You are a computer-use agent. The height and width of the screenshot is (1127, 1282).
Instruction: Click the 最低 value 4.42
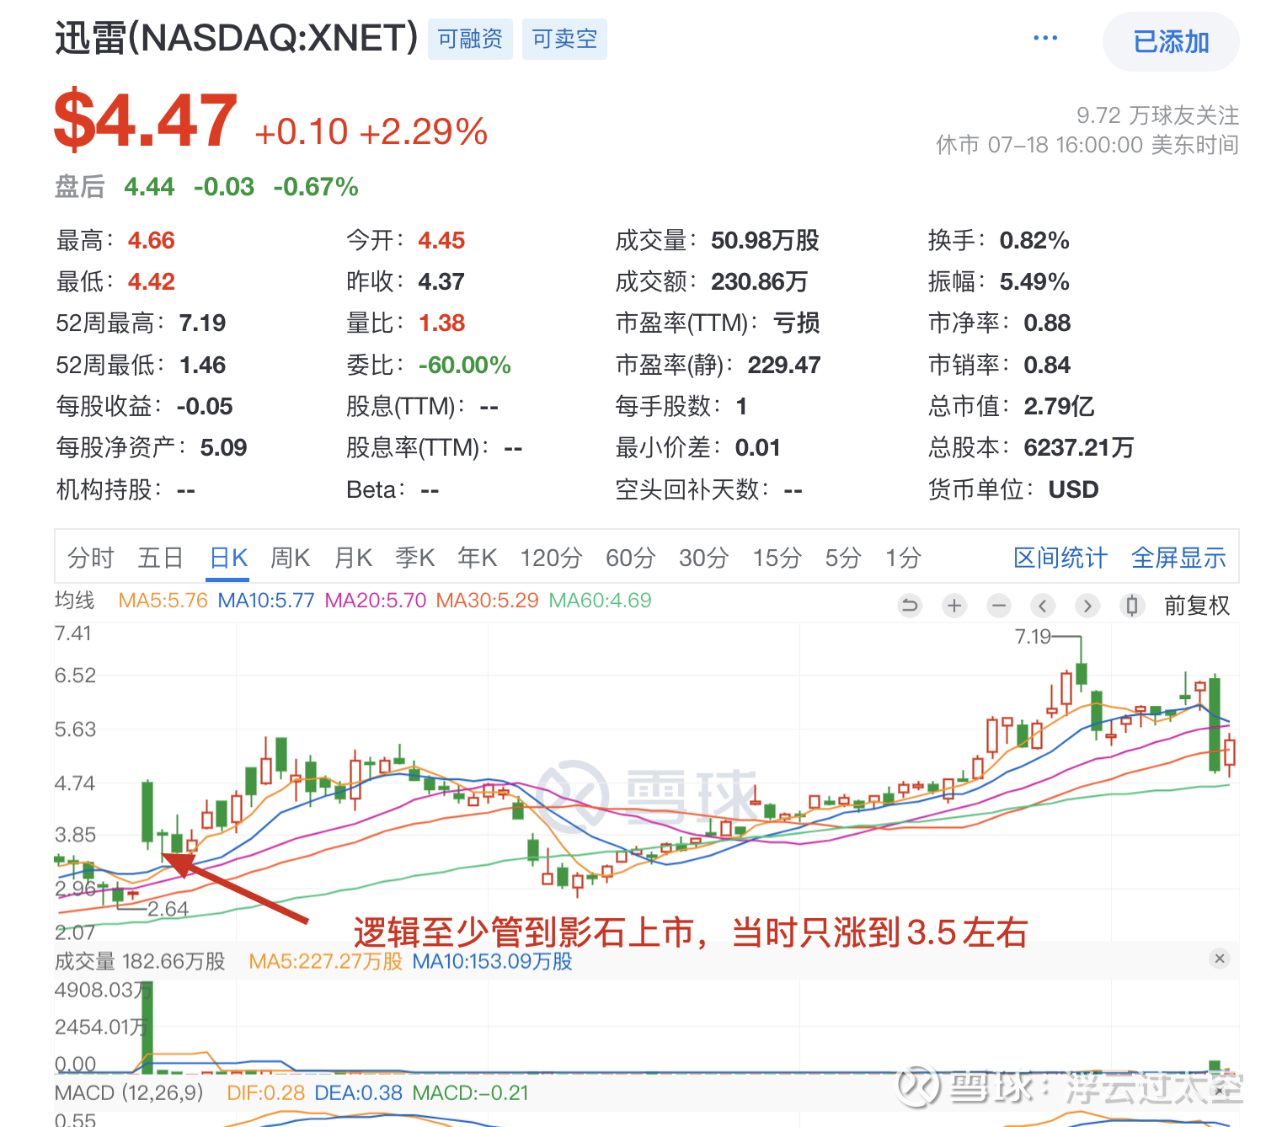[x=152, y=281]
